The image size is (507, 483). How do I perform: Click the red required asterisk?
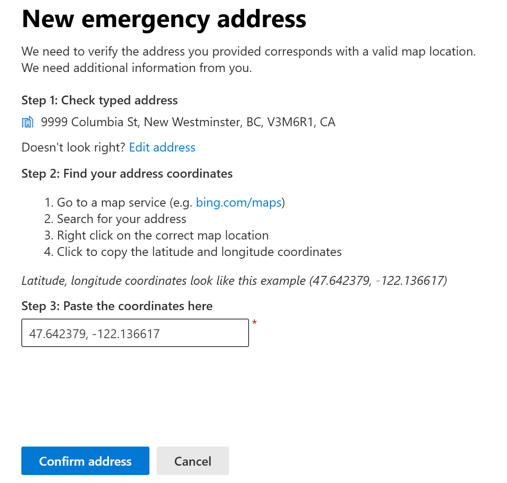pos(254,323)
